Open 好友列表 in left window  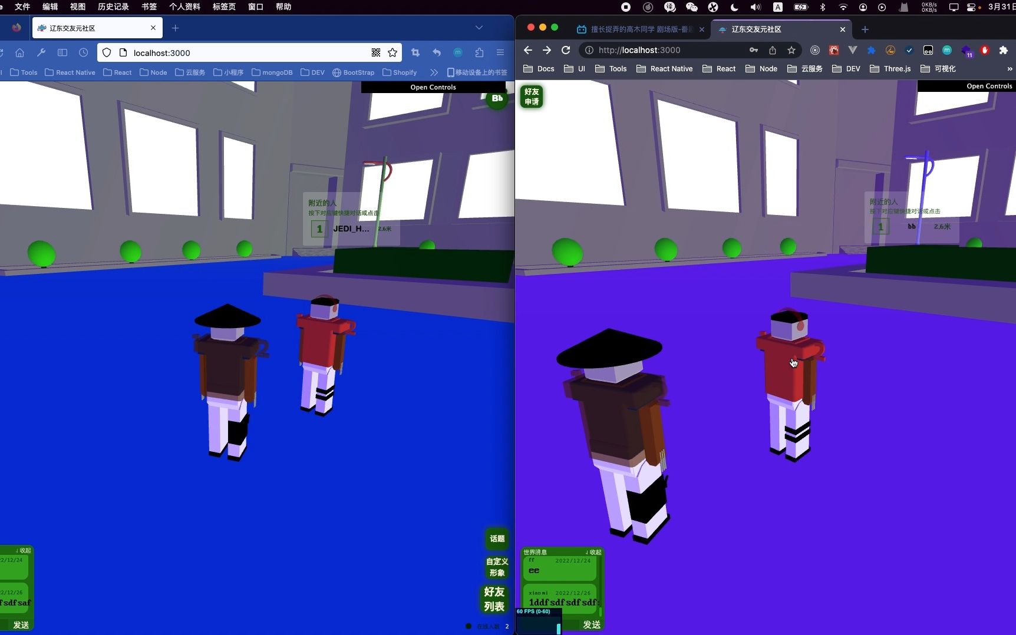click(x=494, y=599)
